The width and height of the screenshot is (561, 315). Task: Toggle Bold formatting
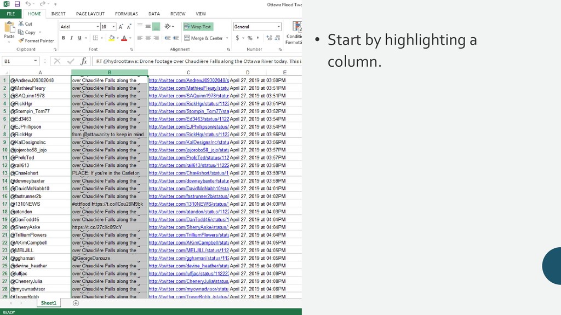click(x=64, y=38)
